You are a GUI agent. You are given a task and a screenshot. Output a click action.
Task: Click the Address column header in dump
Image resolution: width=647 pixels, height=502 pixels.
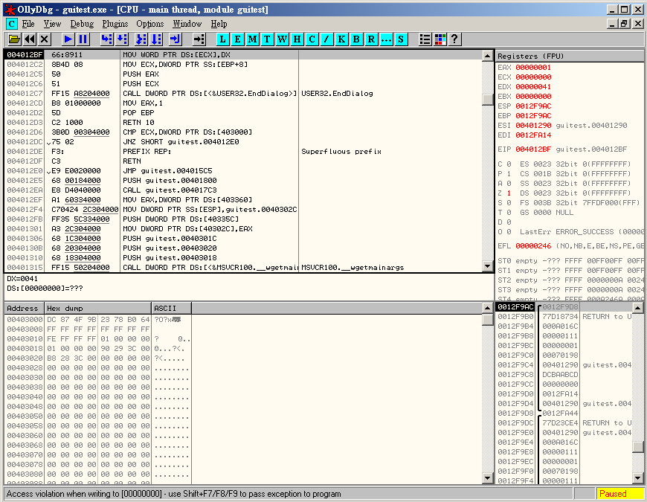pos(23,308)
